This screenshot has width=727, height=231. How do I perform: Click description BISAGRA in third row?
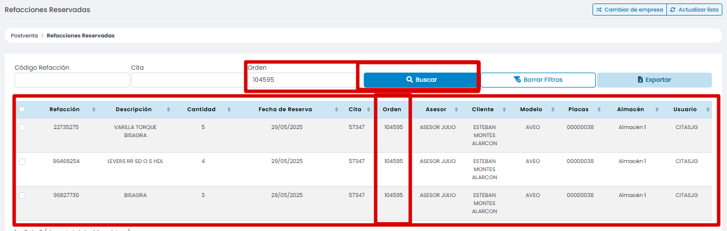click(x=135, y=195)
